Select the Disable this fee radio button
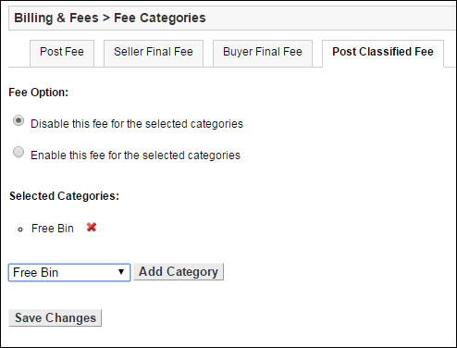 pos(19,120)
